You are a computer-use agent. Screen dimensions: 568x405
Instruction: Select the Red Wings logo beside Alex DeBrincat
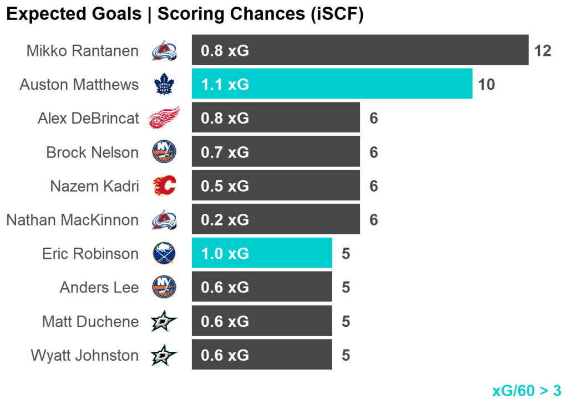click(164, 118)
